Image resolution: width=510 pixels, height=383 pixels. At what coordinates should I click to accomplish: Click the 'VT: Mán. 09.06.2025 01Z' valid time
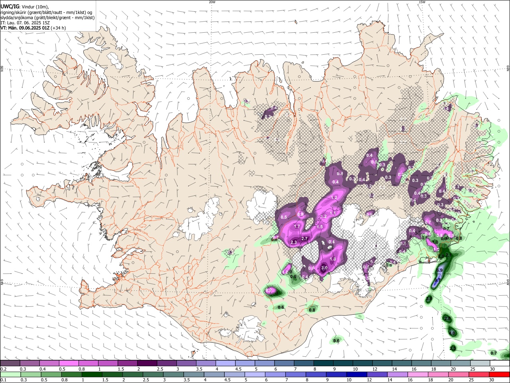point(25,28)
